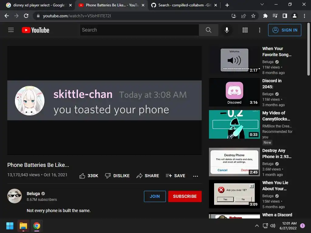The height and width of the screenshot is (233, 311).
Task: Open network status tray icon
Action: [265, 226]
